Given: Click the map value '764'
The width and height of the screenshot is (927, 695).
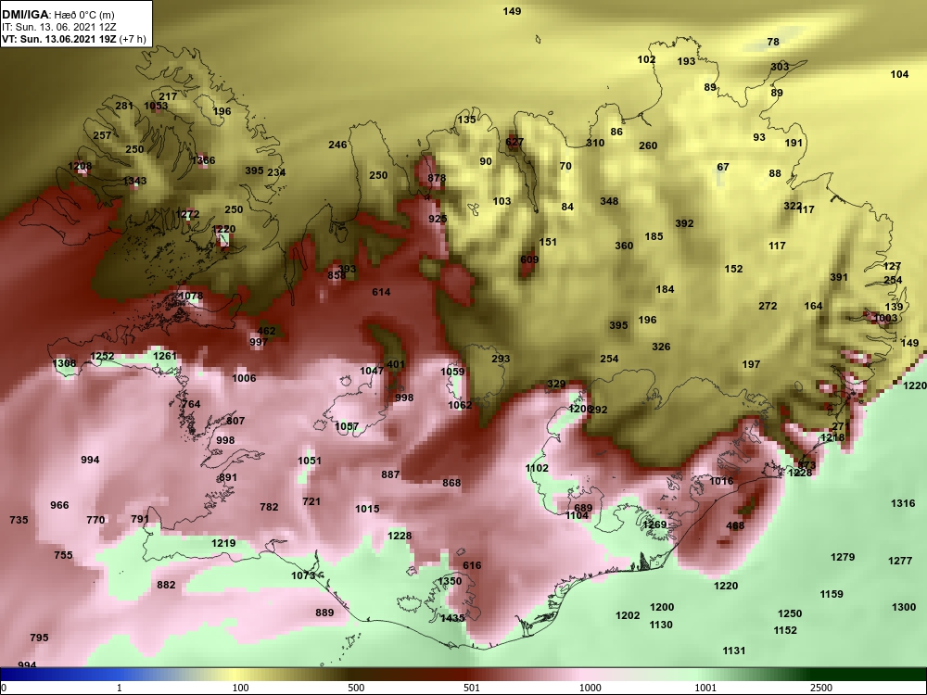Looking at the screenshot, I should click(x=192, y=404).
